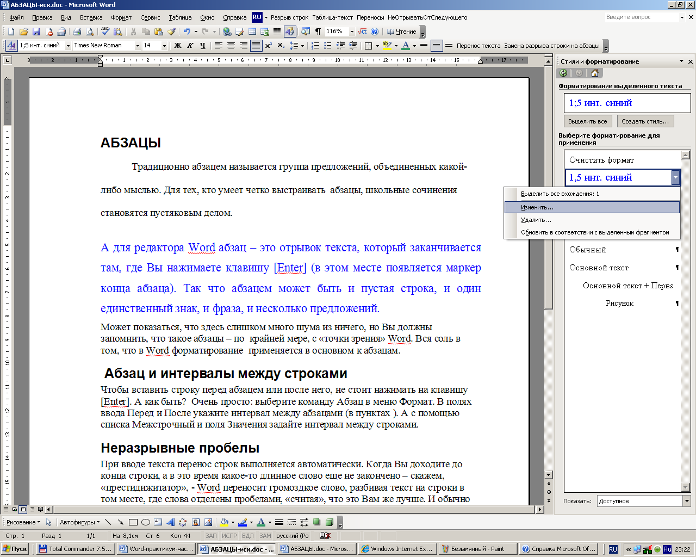
Task: Center the paragraph text
Action: point(231,46)
